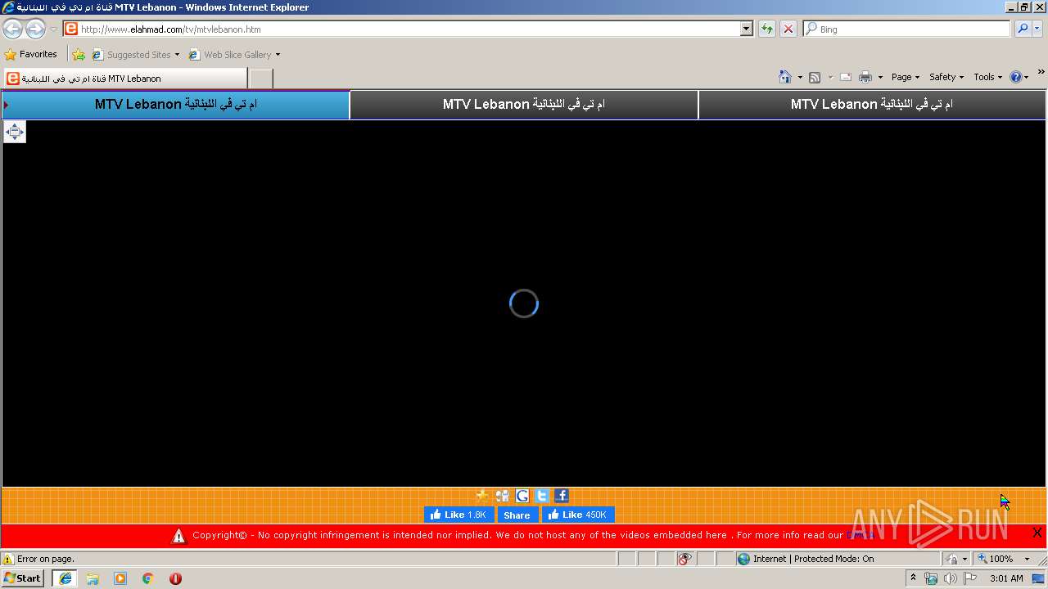Open the search provider dropdown arrow
The height and width of the screenshot is (589, 1048).
click(1037, 29)
